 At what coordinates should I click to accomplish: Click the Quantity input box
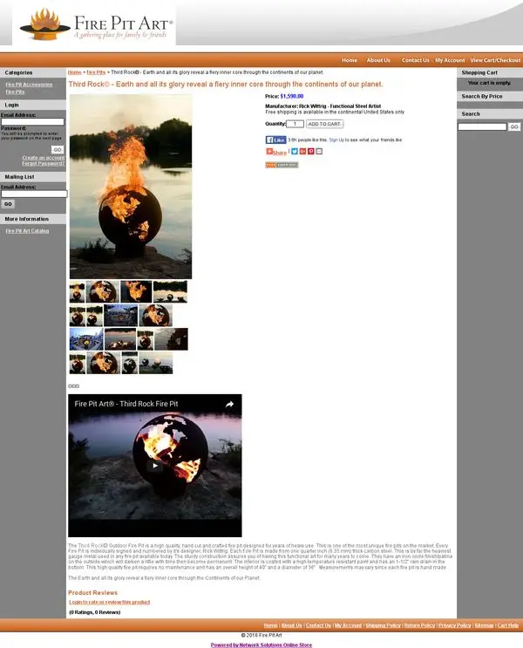click(x=295, y=124)
